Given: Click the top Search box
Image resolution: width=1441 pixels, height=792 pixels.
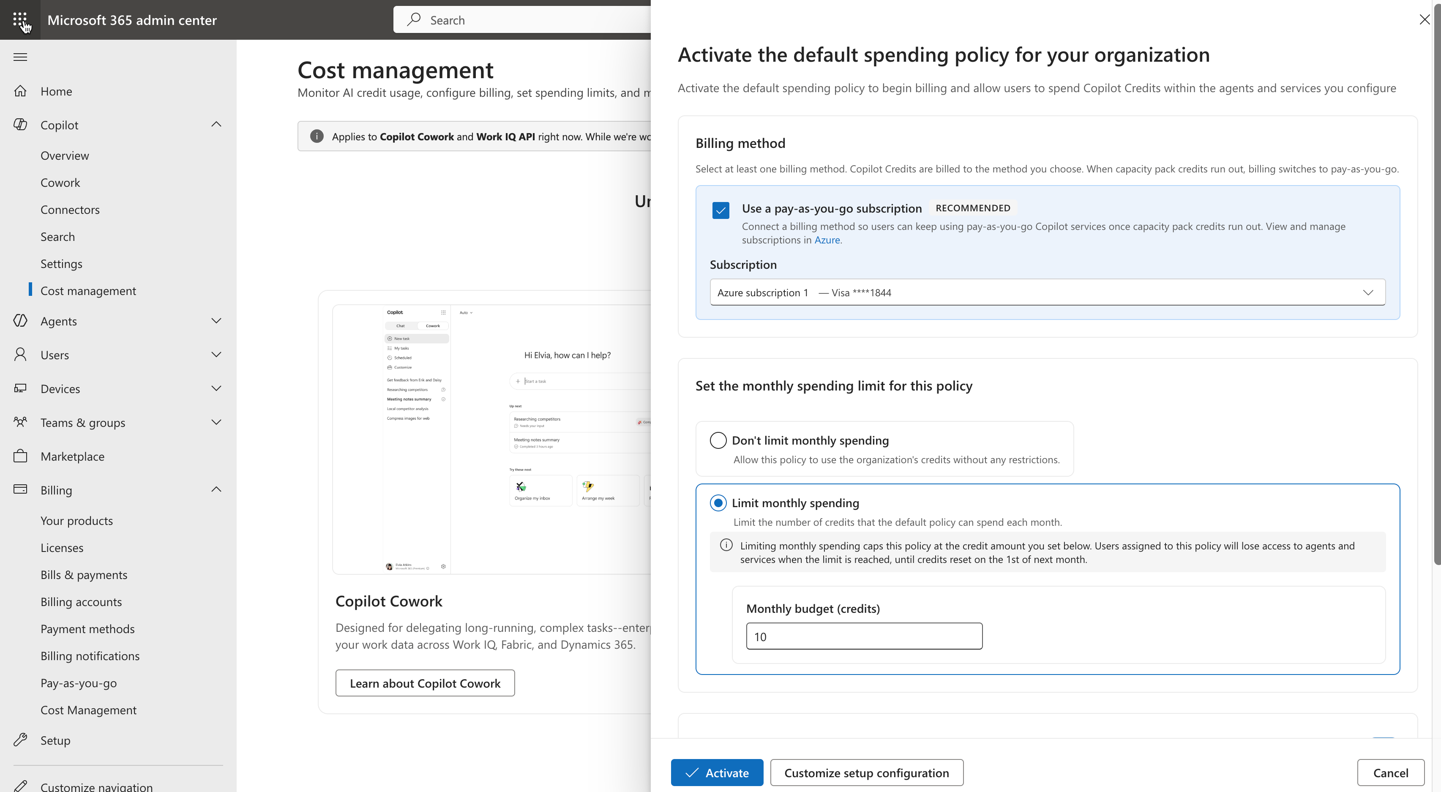Looking at the screenshot, I should pyautogui.click(x=522, y=19).
